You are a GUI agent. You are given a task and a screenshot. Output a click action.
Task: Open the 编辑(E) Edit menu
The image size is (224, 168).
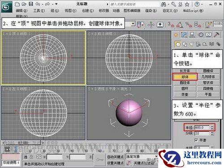(22, 11)
